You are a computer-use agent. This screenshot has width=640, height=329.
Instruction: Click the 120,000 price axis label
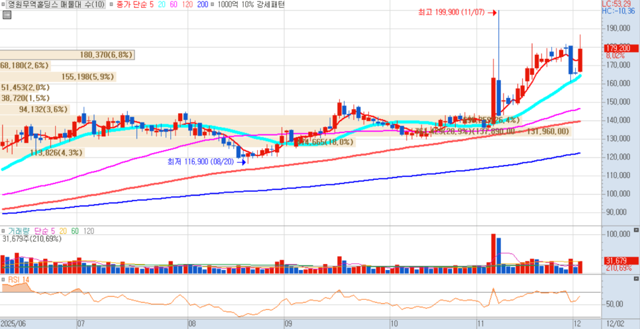tap(617, 157)
